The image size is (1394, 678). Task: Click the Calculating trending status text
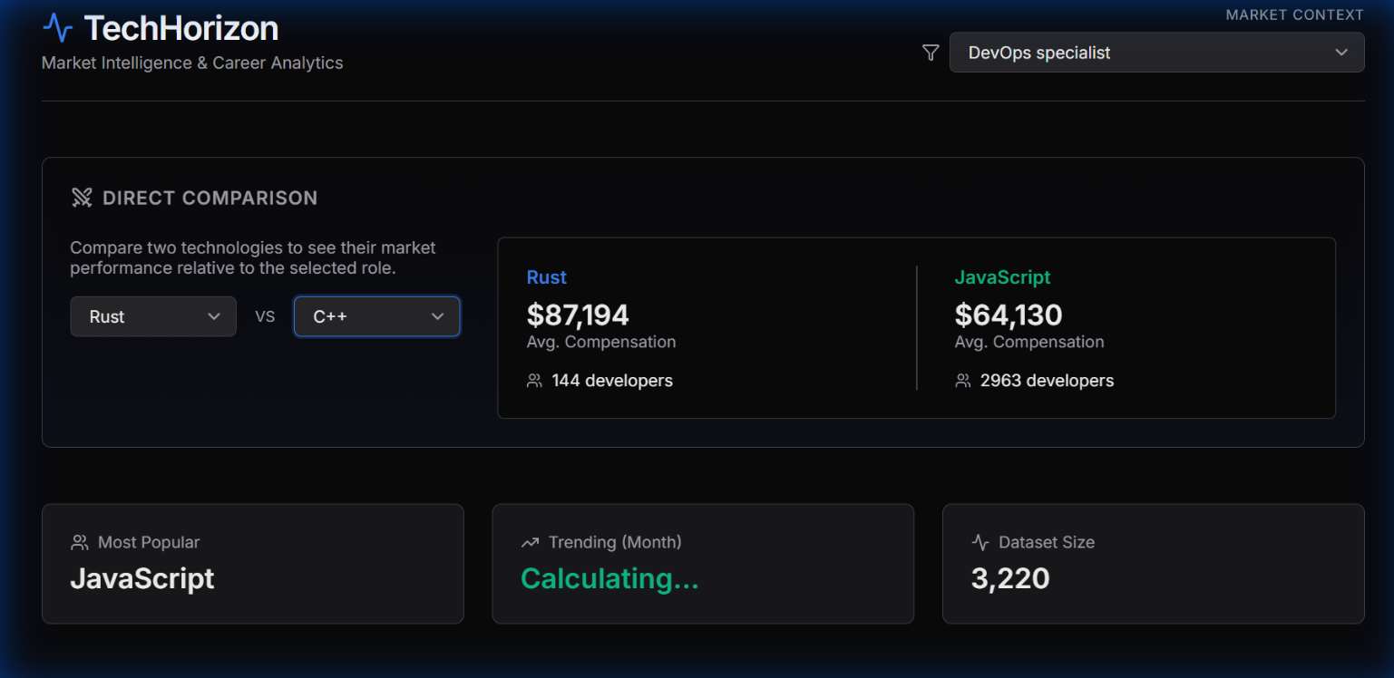[609, 578]
